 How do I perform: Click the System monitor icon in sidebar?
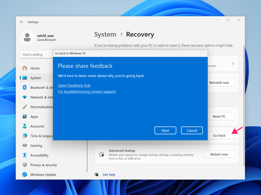pos(25,78)
